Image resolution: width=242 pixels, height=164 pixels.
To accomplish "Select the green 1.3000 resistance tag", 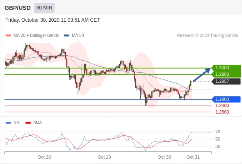I will click(226, 68).
